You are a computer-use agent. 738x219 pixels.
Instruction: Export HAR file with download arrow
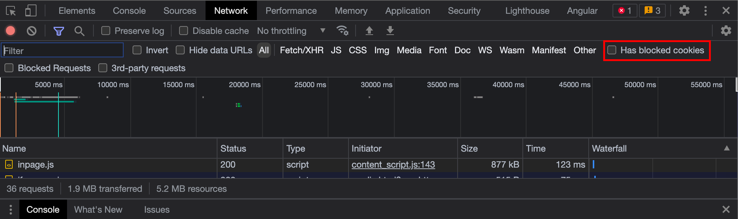click(x=390, y=31)
